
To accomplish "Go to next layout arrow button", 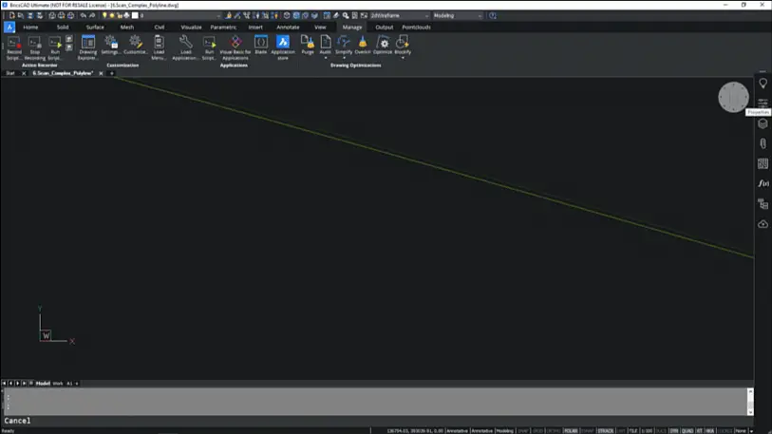I will (18, 384).
